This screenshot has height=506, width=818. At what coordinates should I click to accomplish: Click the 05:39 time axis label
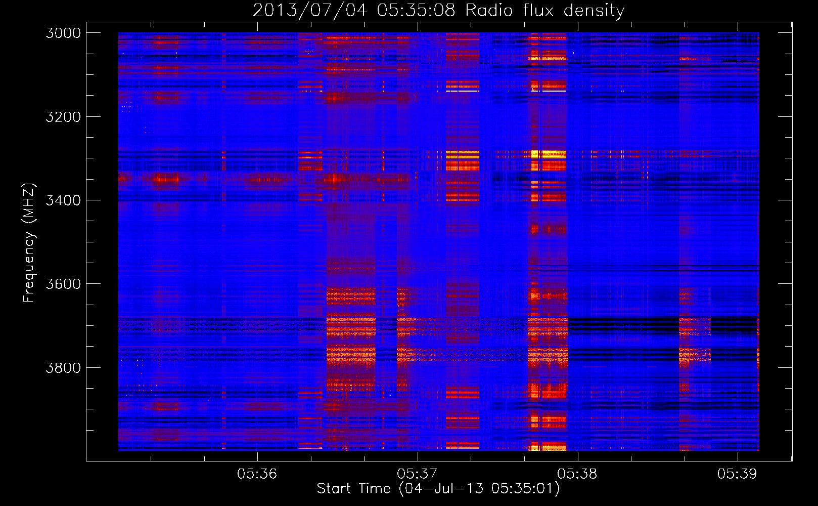pos(738,474)
